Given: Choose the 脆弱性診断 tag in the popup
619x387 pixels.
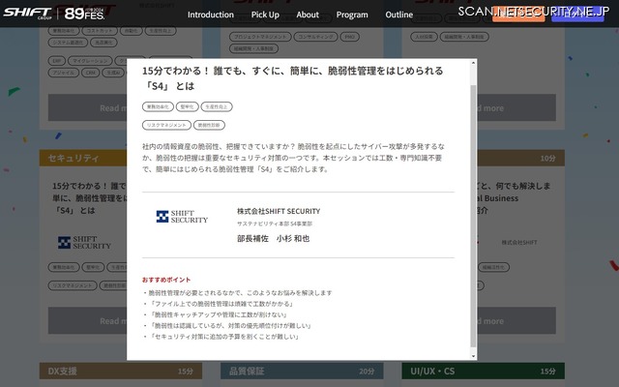Looking at the screenshot, I should coord(208,125).
